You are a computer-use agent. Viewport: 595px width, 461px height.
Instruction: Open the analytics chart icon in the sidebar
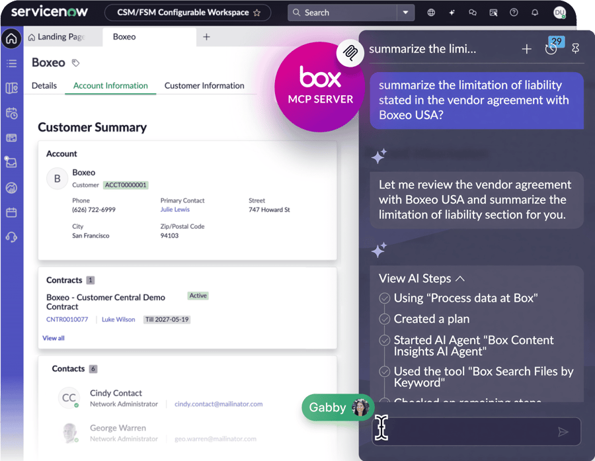[11, 188]
